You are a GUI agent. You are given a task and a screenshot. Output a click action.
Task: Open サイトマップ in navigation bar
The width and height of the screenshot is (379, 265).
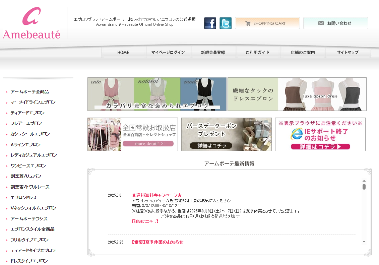coord(348,53)
